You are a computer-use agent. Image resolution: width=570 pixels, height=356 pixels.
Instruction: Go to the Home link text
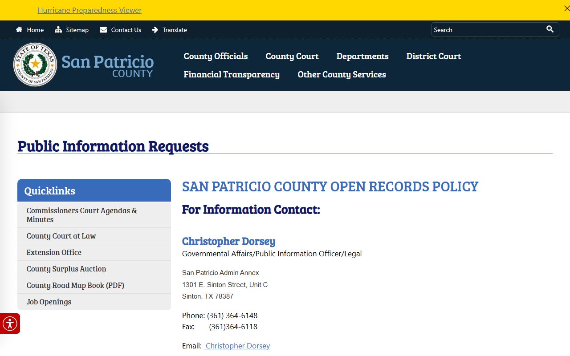click(35, 30)
